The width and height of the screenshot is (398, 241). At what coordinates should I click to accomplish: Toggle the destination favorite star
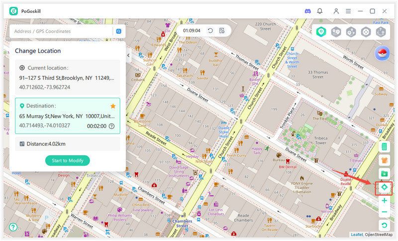point(113,106)
